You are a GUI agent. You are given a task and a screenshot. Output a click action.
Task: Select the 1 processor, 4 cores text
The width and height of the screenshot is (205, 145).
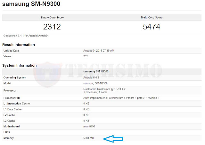pos(95,92)
